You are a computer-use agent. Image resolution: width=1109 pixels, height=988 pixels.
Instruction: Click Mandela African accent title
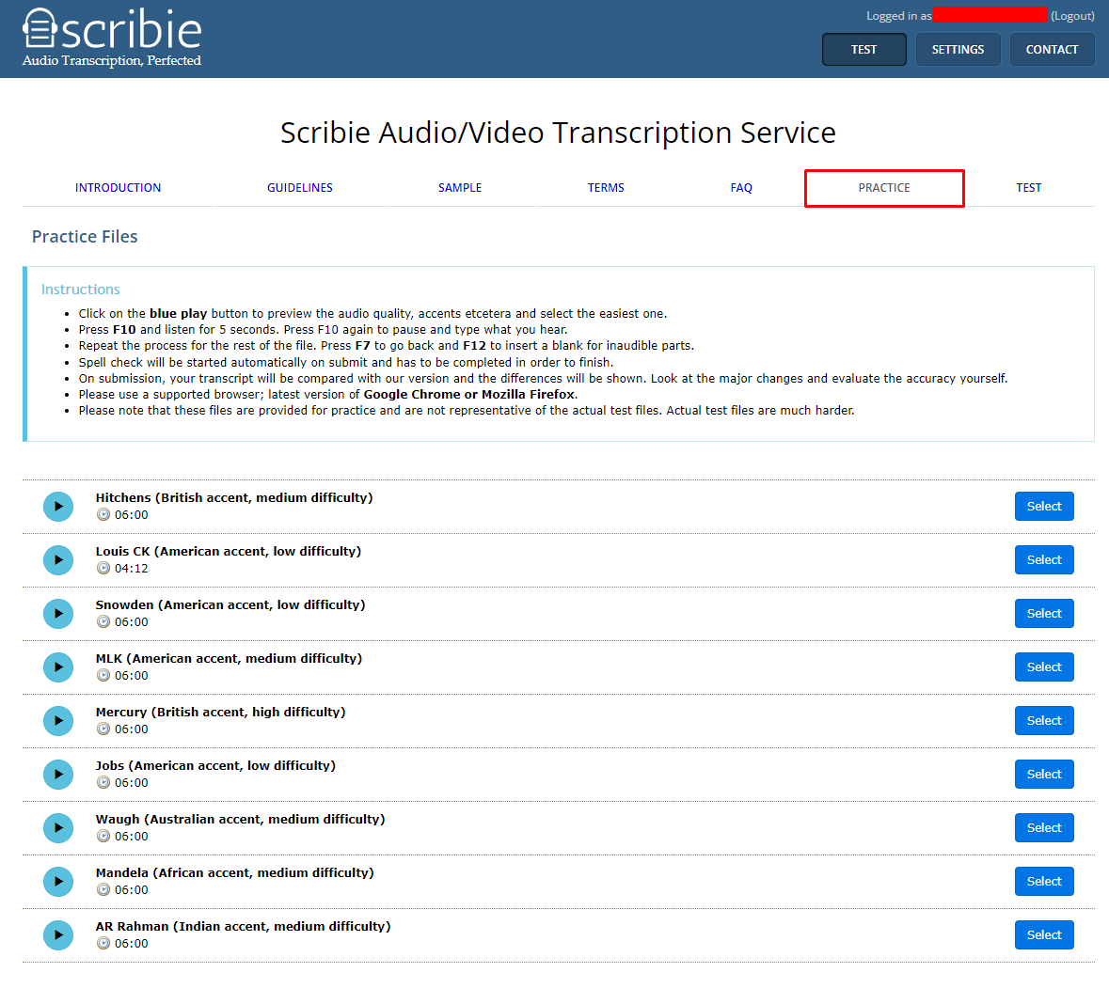tap(235, 873)
